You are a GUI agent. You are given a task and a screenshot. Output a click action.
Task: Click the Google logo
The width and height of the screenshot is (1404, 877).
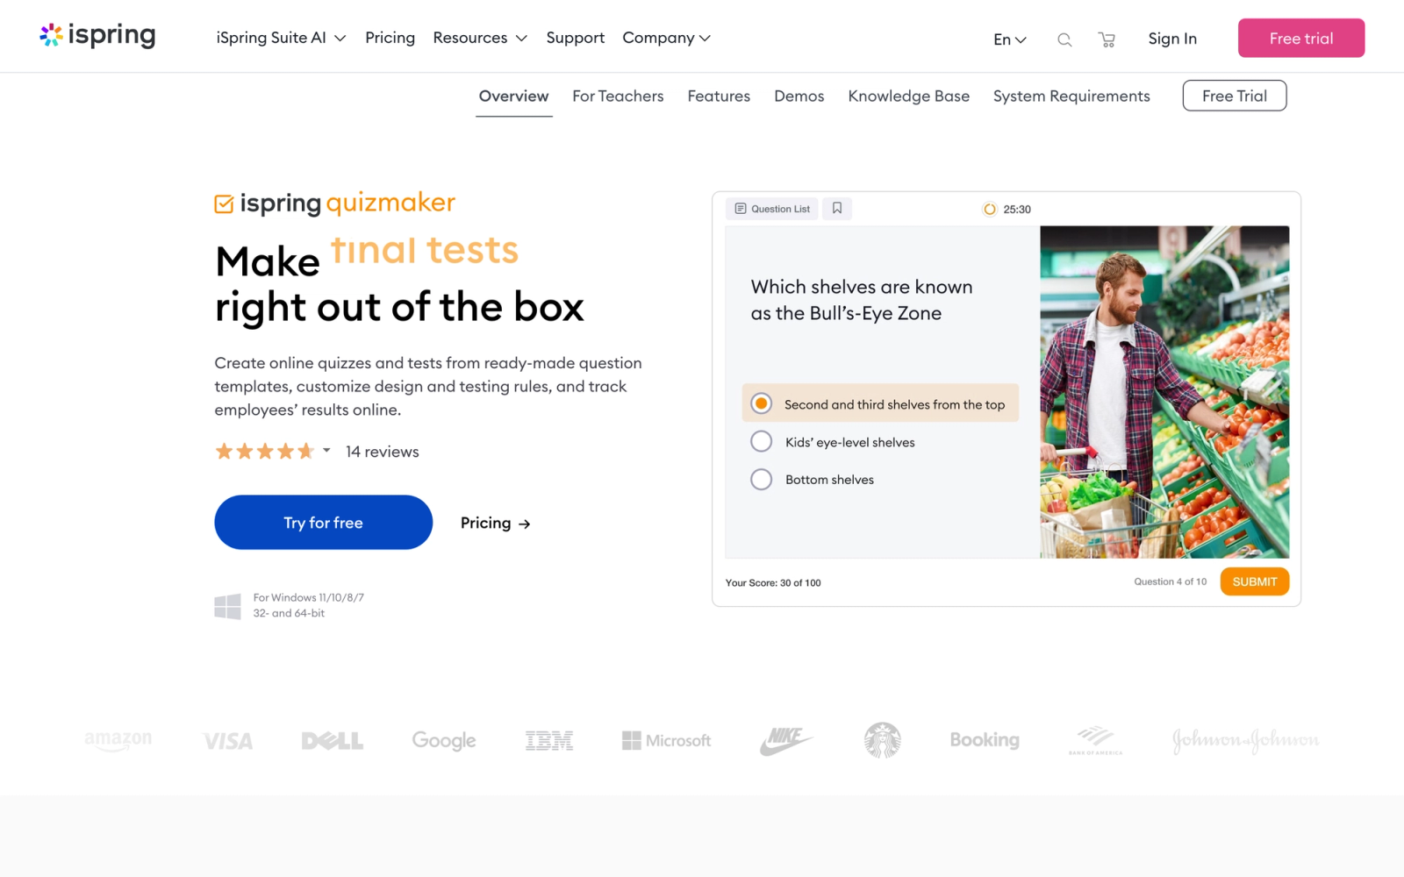tap(444, 741)
